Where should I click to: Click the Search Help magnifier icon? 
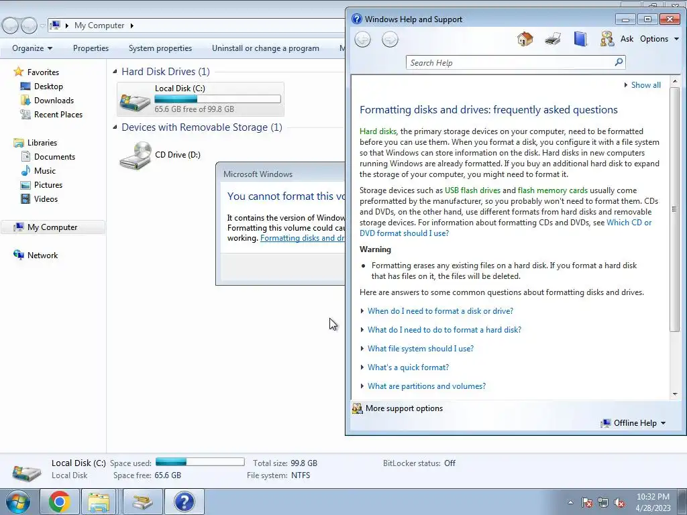pyautogui.click(x=619, y=62)
